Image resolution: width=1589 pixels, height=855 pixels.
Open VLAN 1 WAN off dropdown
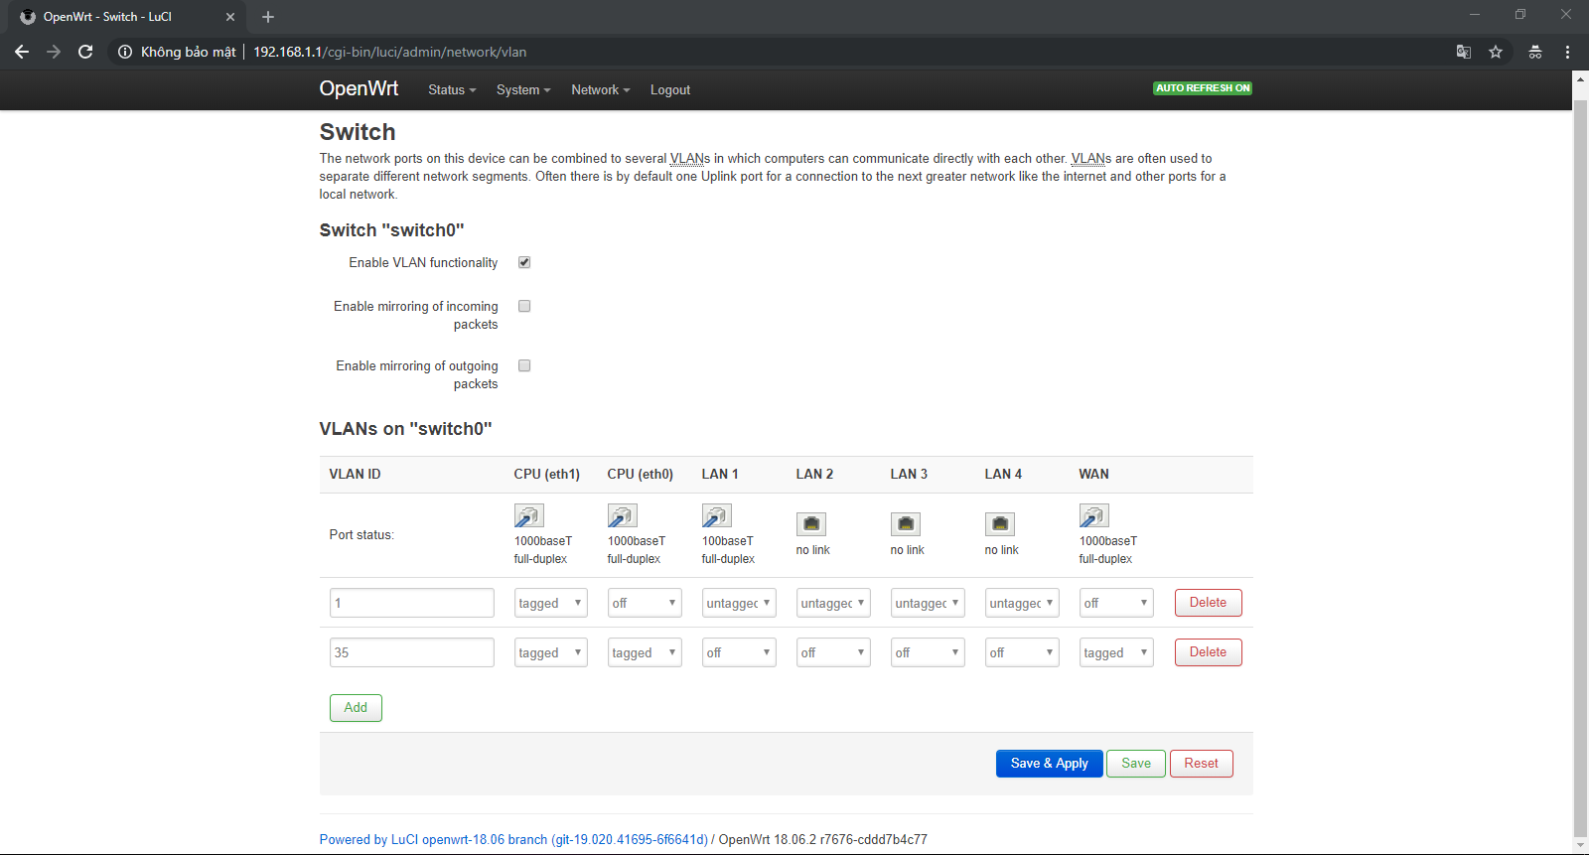pos(1116,603)
